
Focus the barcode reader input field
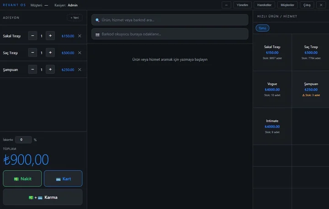pos(170,34)
